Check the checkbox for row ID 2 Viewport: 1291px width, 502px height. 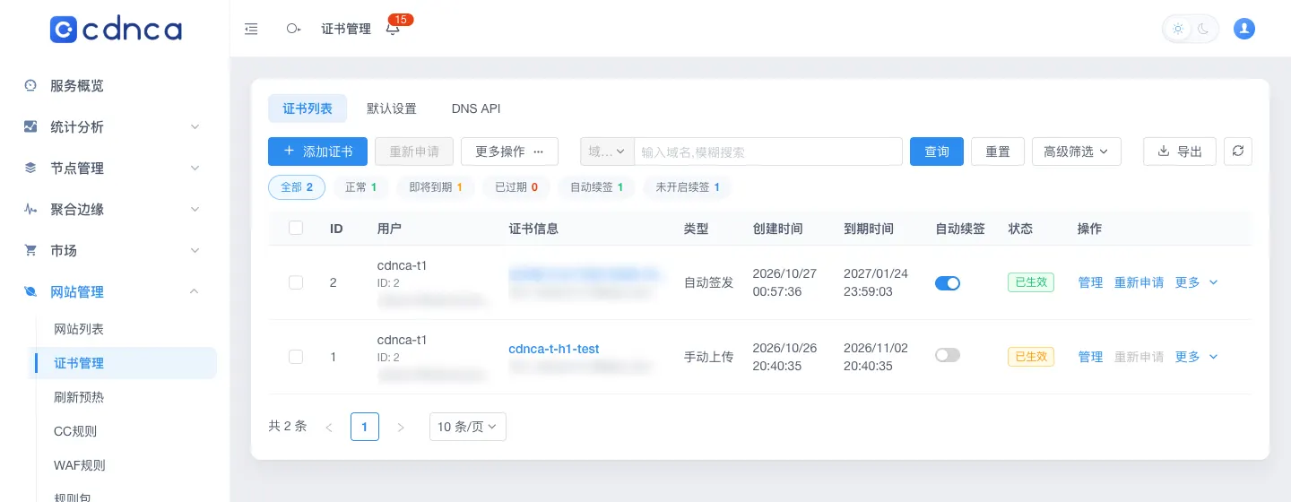[296, 282]
